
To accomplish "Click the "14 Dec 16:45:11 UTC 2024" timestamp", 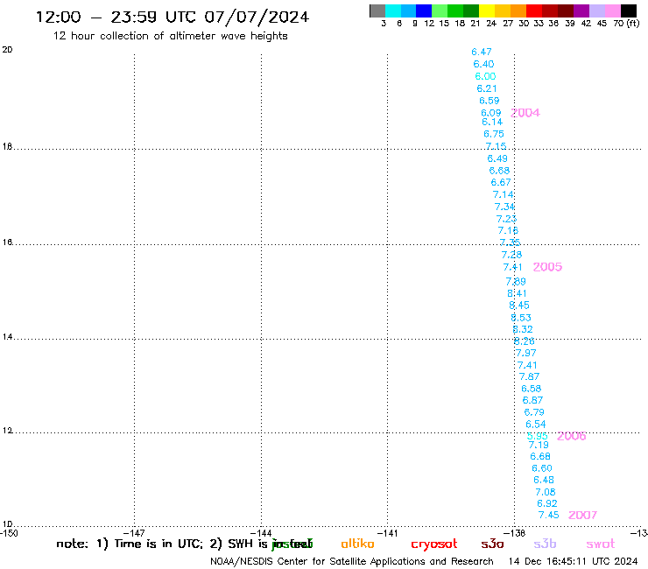I will click(x=574, y=561).
